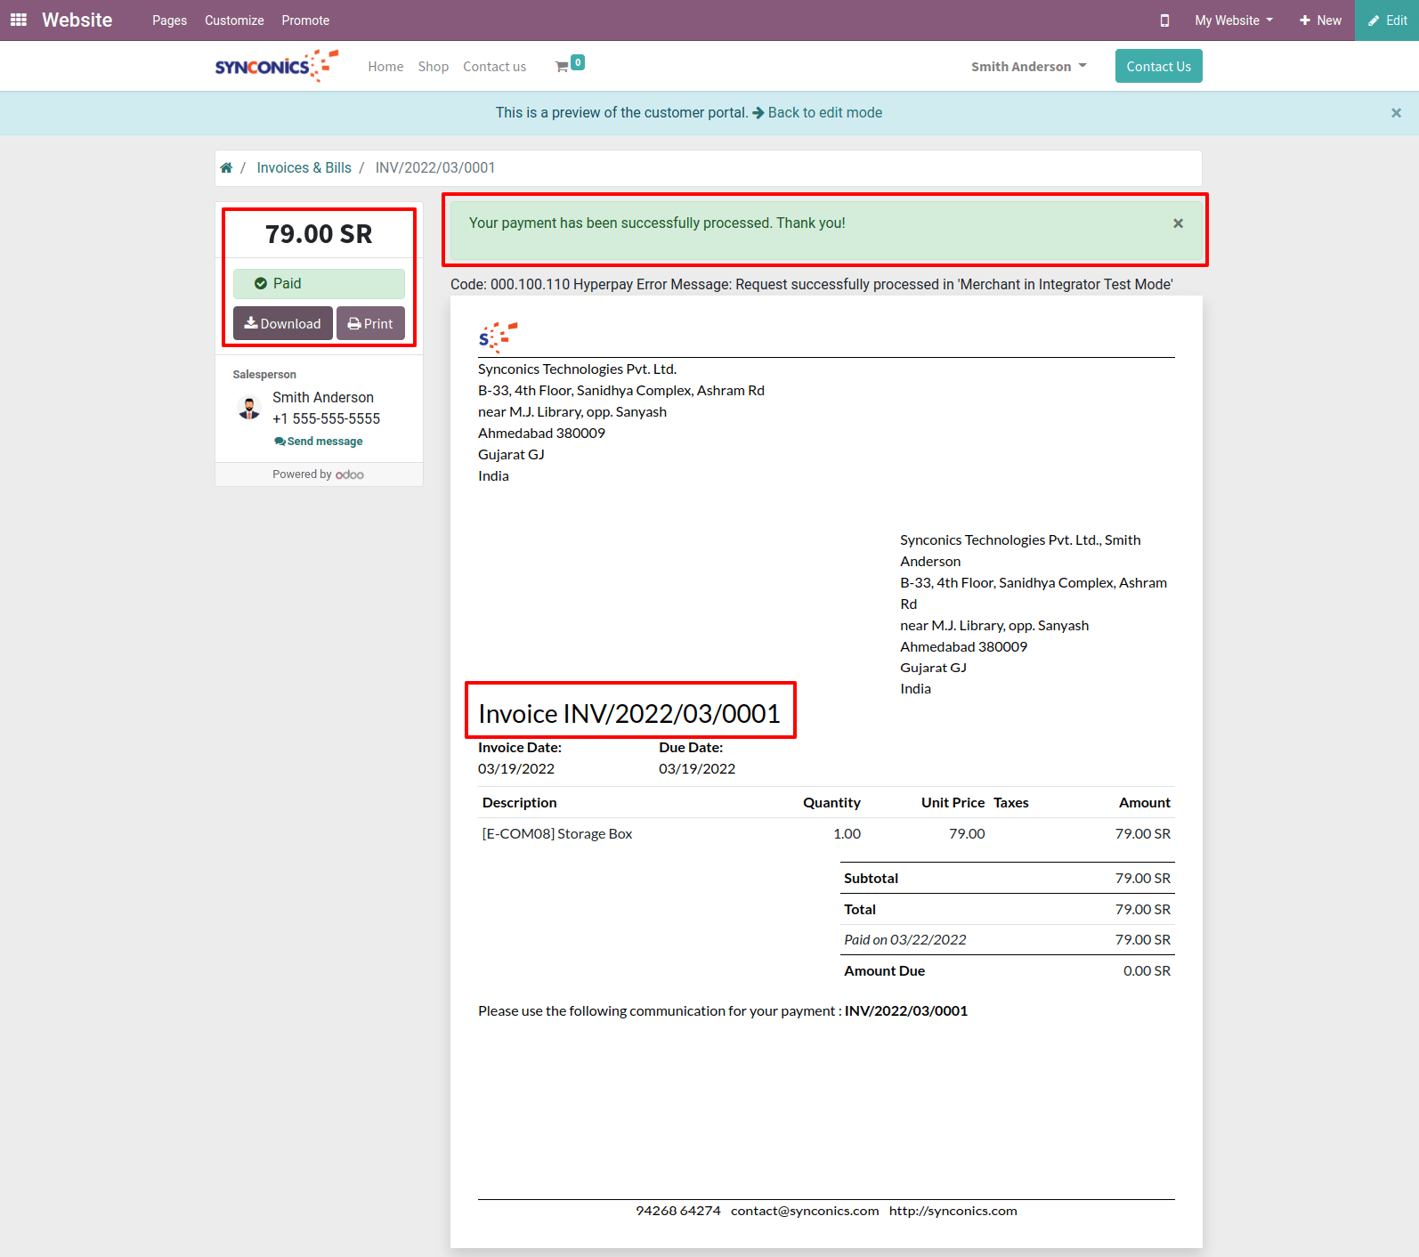Click the home icon in breadcrumb
This screenshot has width=1419, height=1257.
pos(226,168)
